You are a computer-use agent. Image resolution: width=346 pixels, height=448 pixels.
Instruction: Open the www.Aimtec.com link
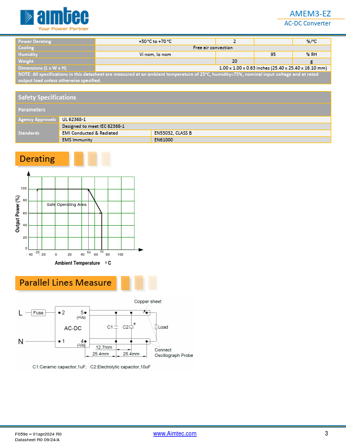click(175, 433)
